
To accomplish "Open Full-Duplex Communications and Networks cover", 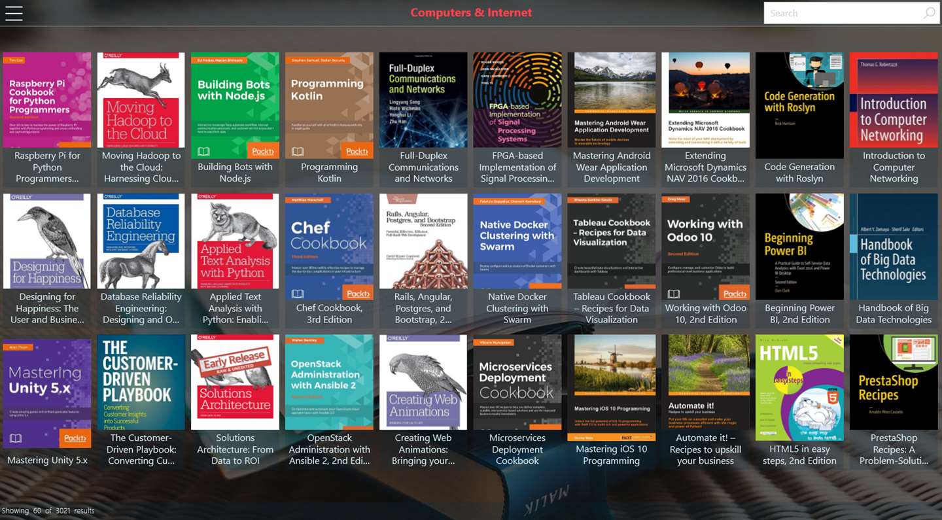I will (x=423, y=100).
